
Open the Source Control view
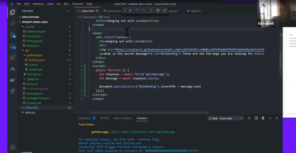(x=13, y=35)
